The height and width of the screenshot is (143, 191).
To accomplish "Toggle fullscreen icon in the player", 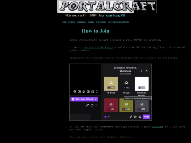I will tap(97, 91).
